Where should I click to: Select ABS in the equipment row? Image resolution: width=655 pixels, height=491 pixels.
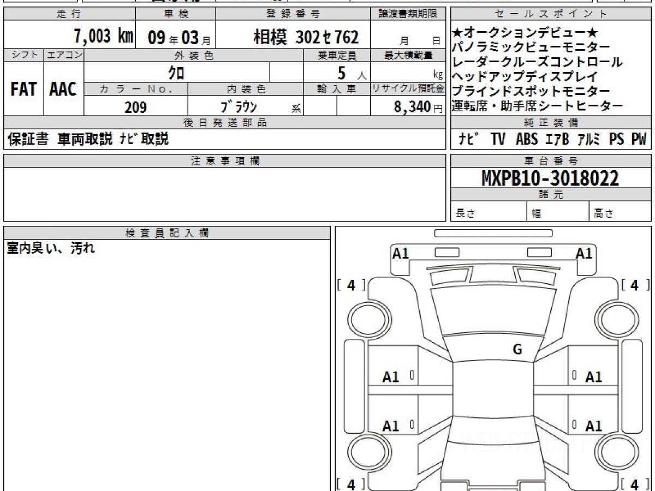click(x=526, y=140)
